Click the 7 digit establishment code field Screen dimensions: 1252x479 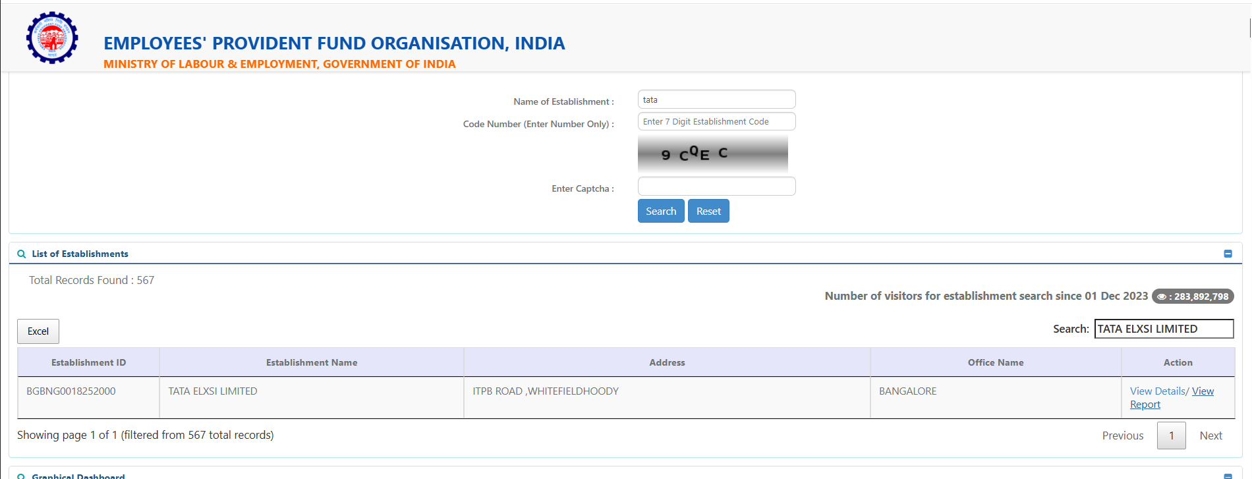click(716, 122)
